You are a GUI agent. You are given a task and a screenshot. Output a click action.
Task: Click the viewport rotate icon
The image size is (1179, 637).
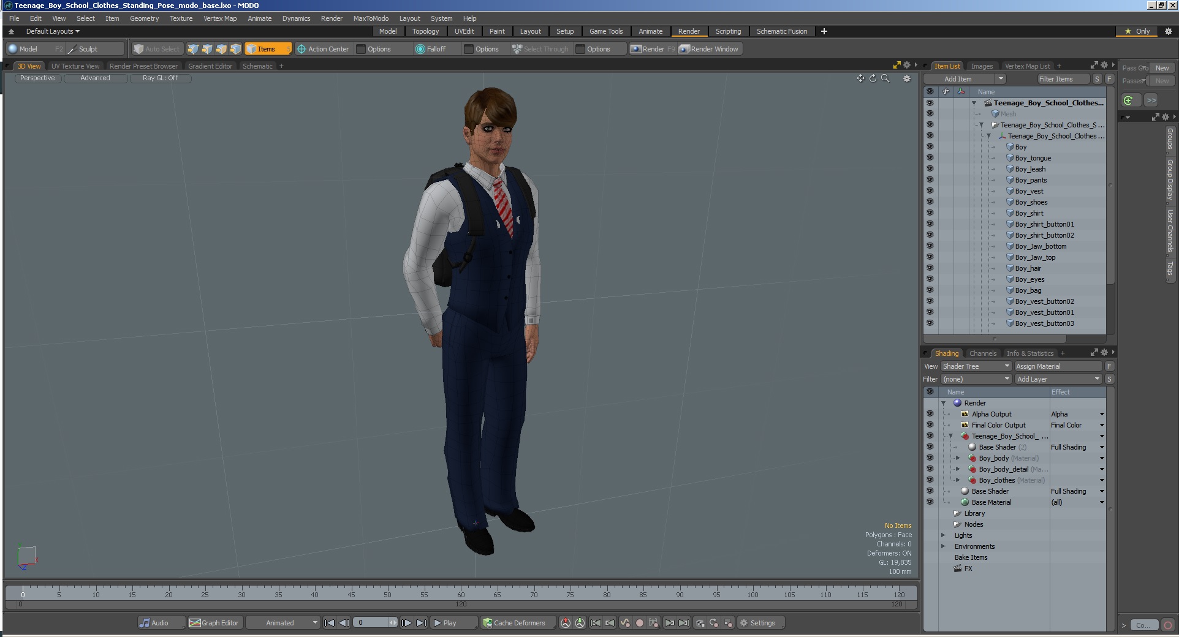[873, 78]
